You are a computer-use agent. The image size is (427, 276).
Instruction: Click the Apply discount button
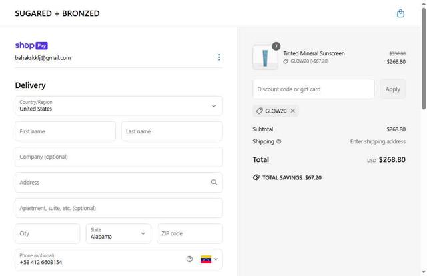[393, 89]
